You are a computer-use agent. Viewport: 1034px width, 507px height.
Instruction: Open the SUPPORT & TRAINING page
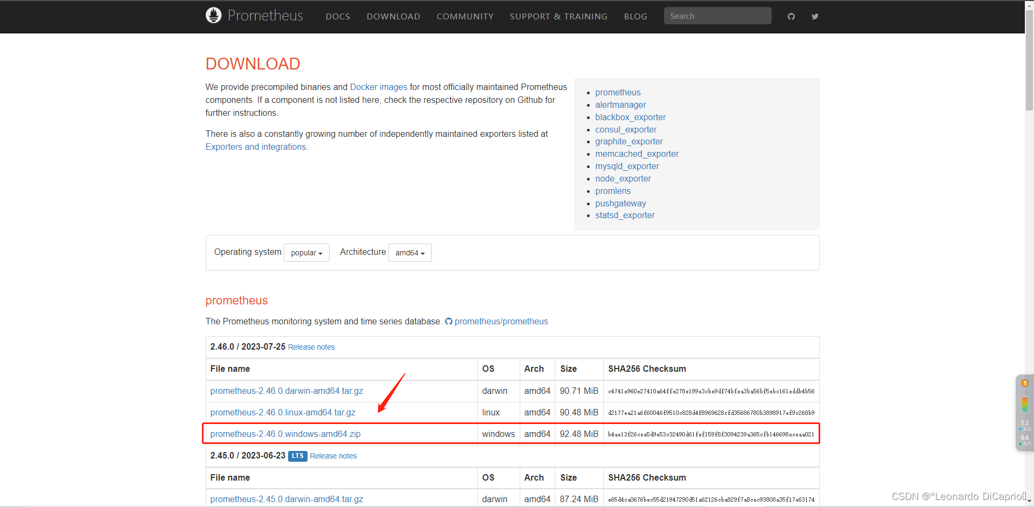click(558, 16)
